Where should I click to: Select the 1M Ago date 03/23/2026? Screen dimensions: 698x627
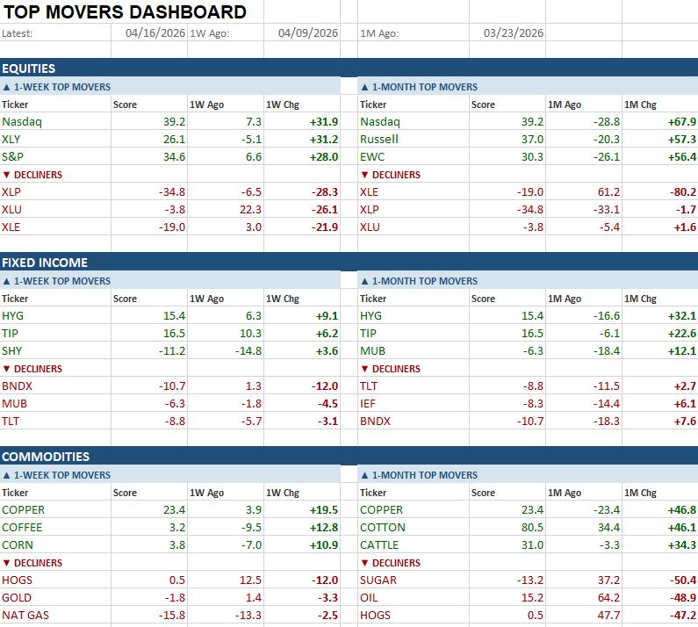[507, 33]
